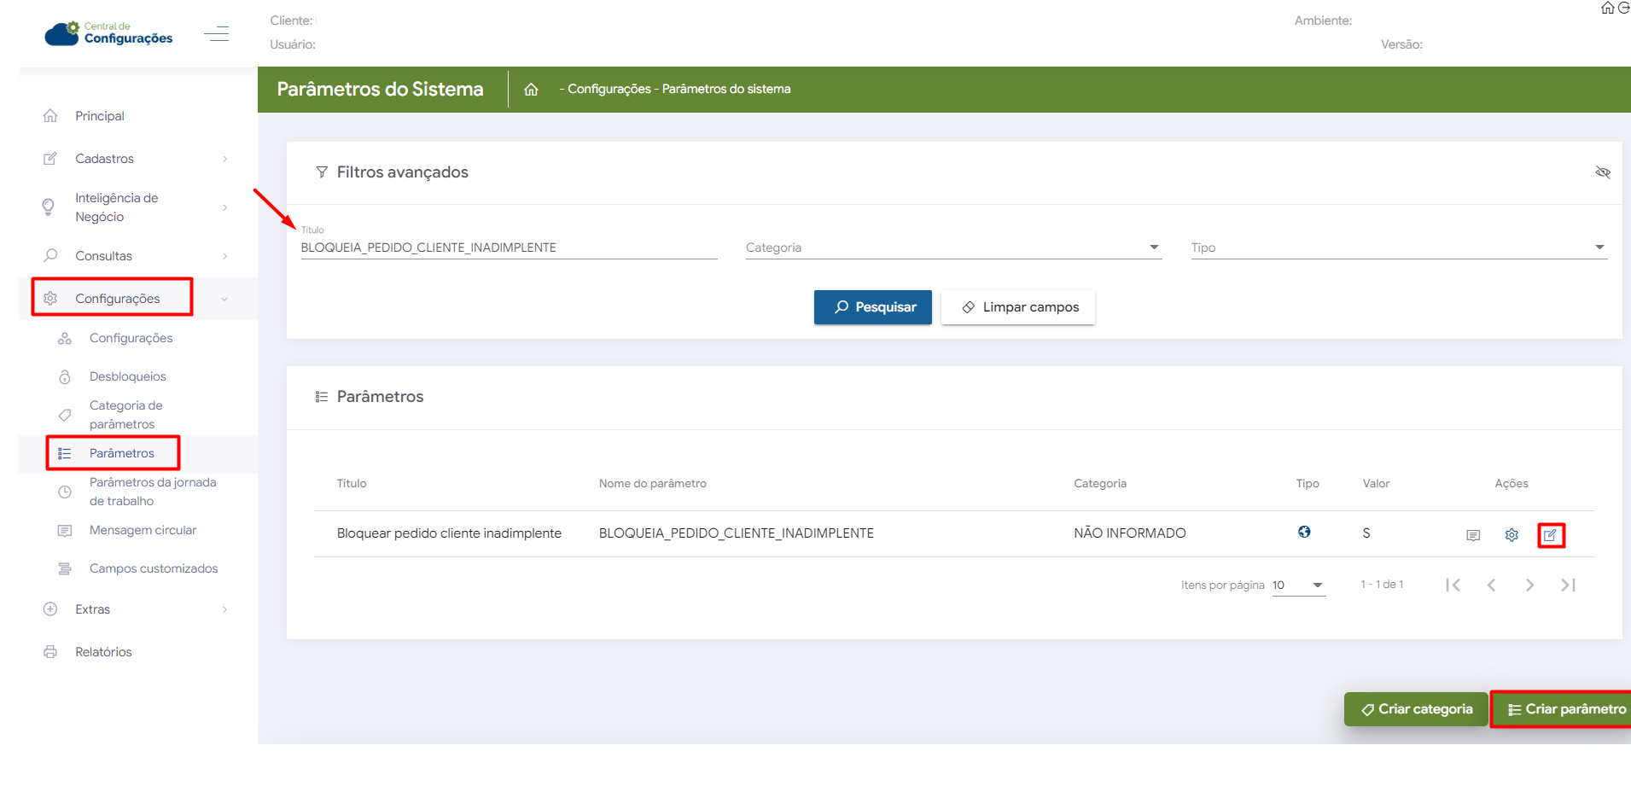Click the edit parameter pencil icon
Image resolution: width=1631 pixels, height=792 pixels.
pos(1550,535)
